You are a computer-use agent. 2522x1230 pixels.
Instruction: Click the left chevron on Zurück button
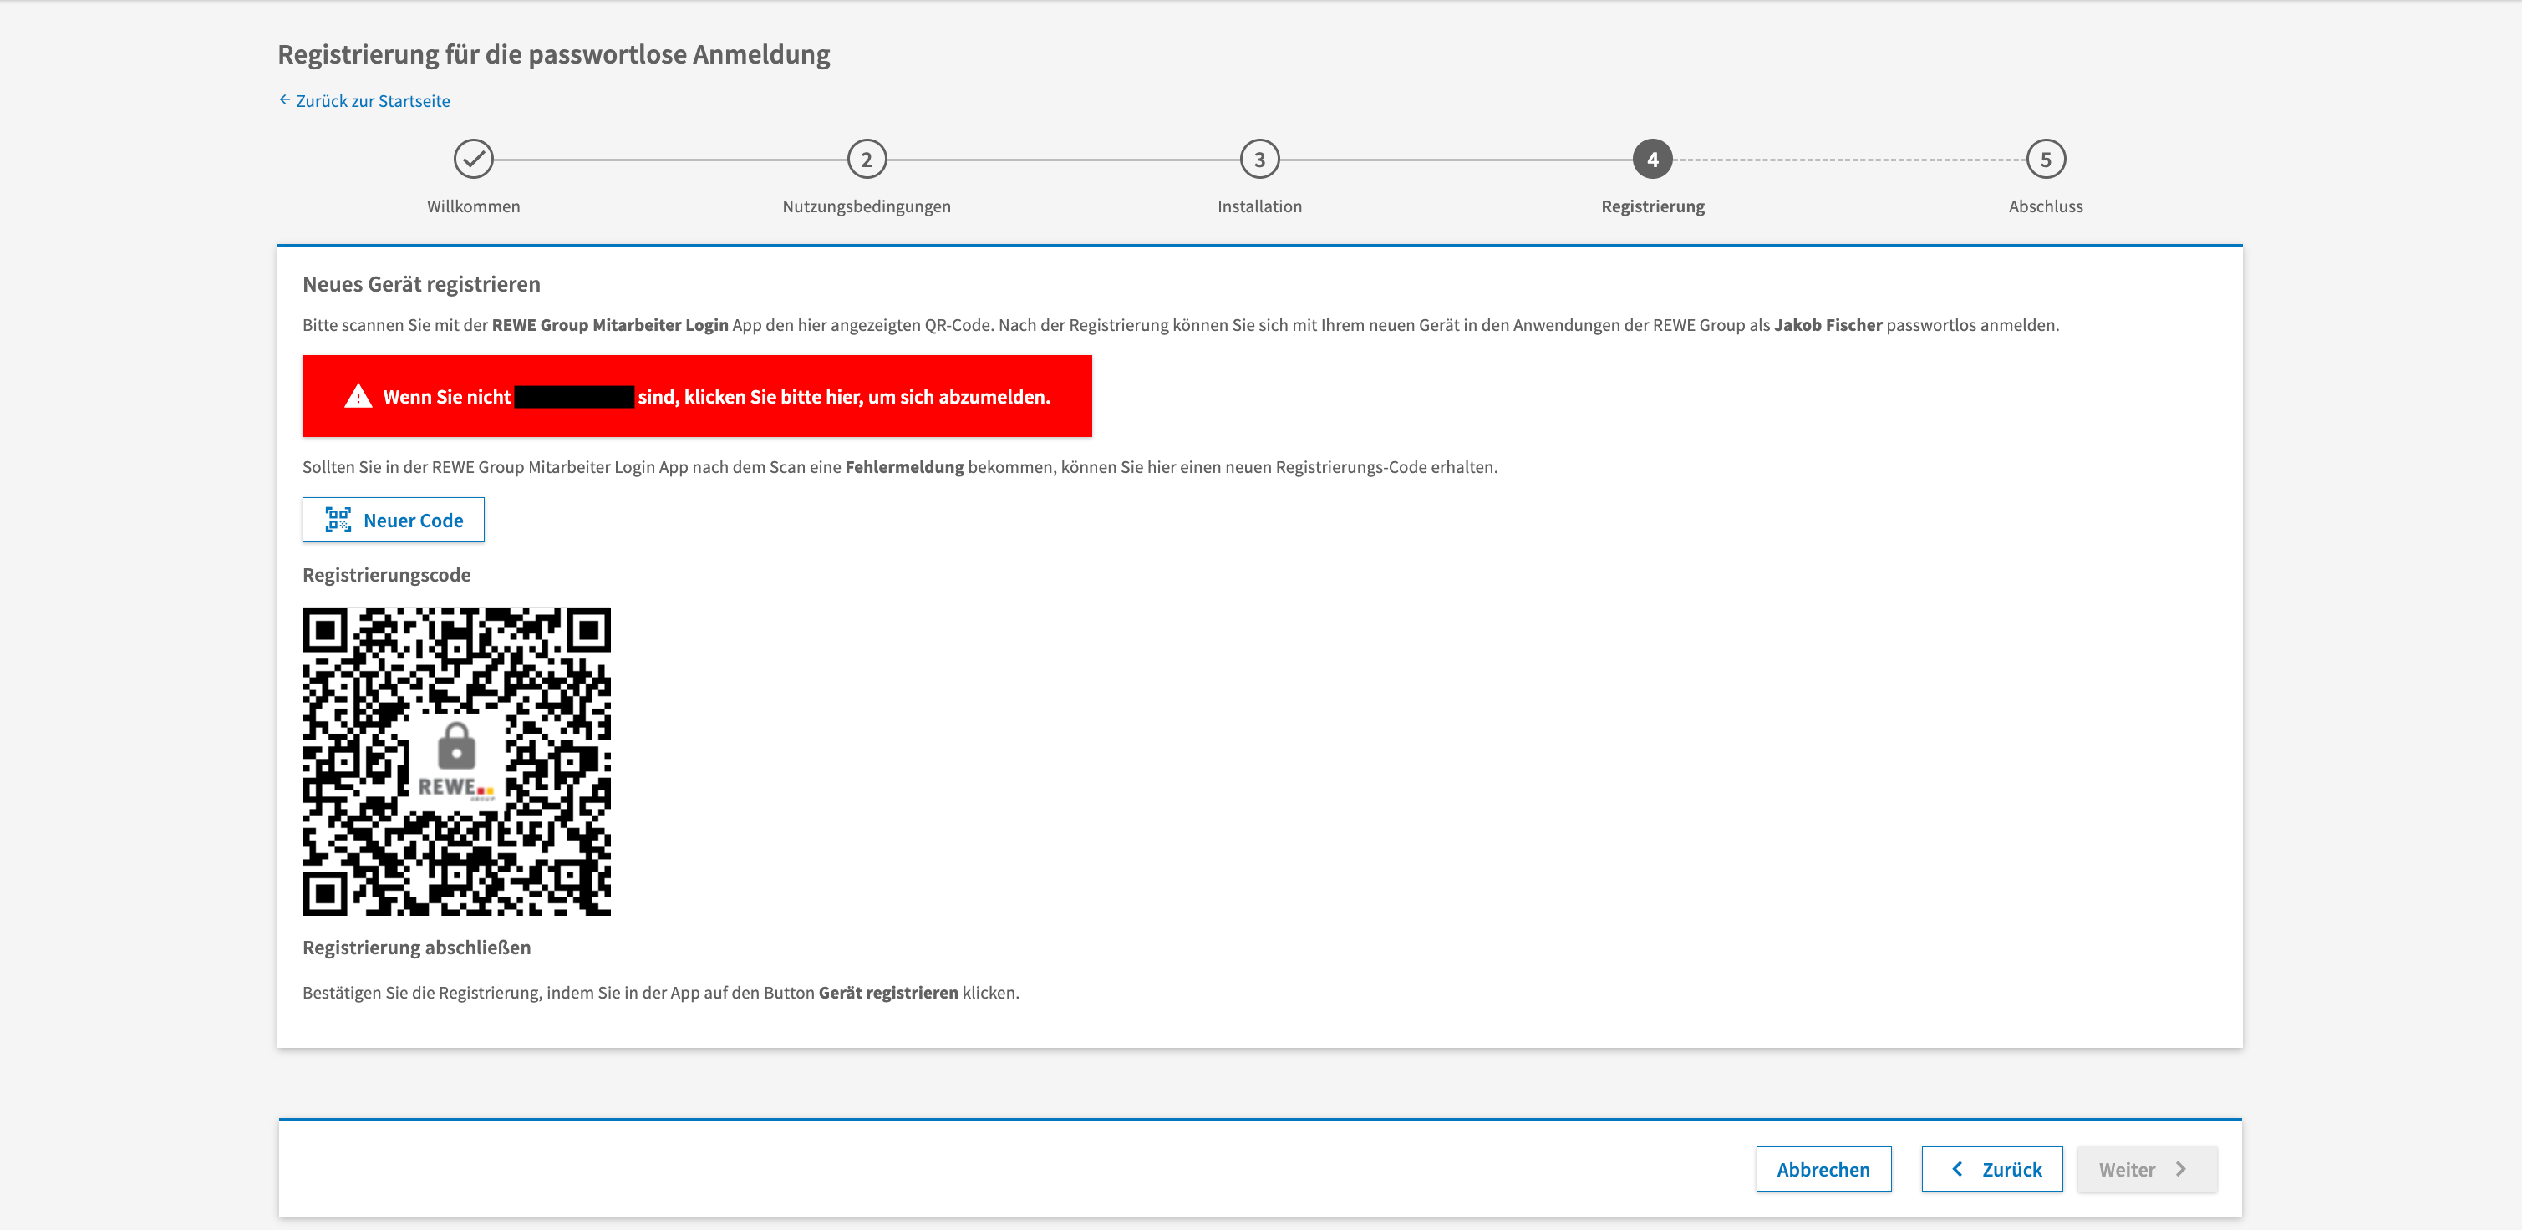1958,1169
